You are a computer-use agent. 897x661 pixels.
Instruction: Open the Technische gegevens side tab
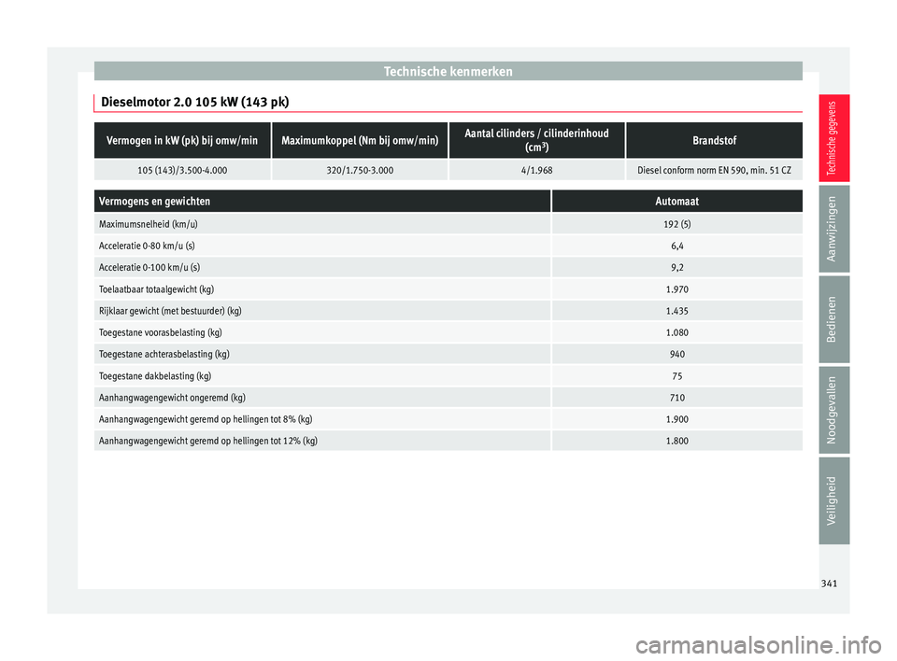(833, 138)
